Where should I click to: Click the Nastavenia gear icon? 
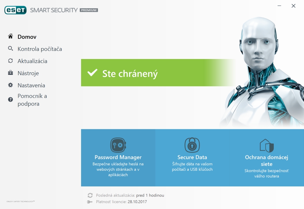coord(10,85)
